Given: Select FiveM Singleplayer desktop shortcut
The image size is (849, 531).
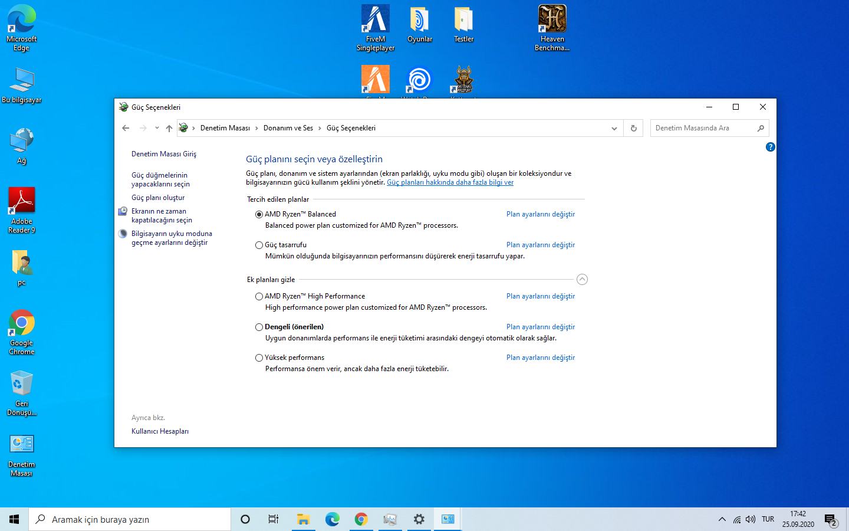Looking at the screenshot, I should 376,28.
